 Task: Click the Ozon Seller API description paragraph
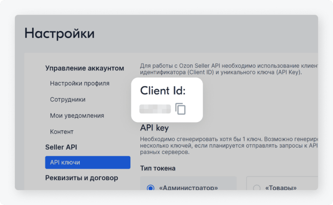coord(229,69)
